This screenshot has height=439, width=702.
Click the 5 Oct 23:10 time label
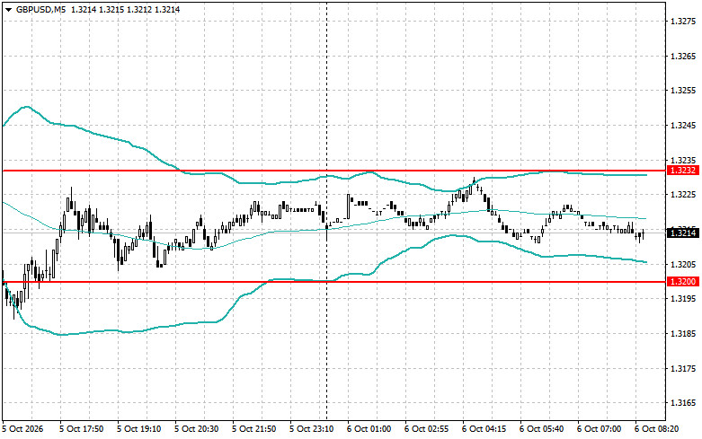coord(312,429)
